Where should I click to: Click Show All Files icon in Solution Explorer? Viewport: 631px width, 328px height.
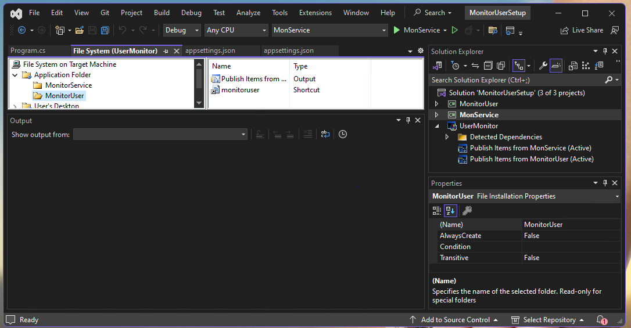point(501,66)
